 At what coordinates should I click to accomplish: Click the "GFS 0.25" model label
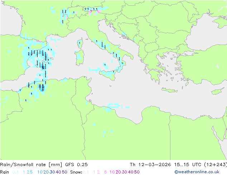76,164
